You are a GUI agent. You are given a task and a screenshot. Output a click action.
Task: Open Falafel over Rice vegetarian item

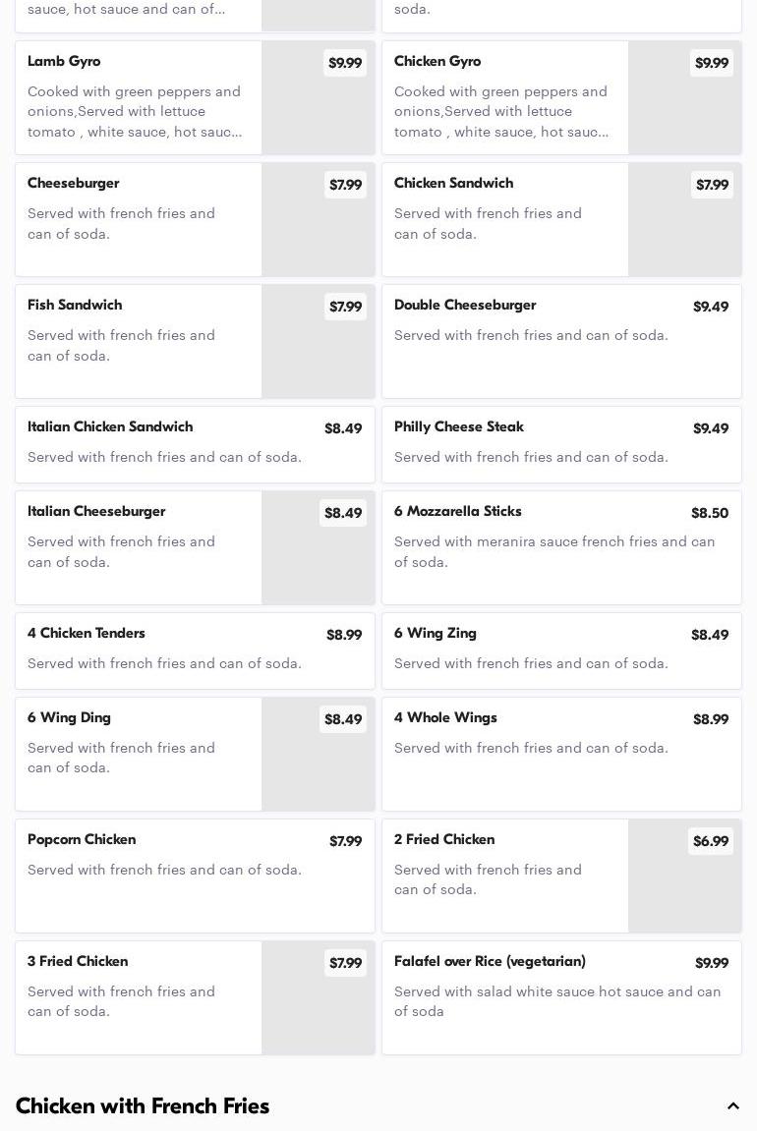(x=561, y=997)
